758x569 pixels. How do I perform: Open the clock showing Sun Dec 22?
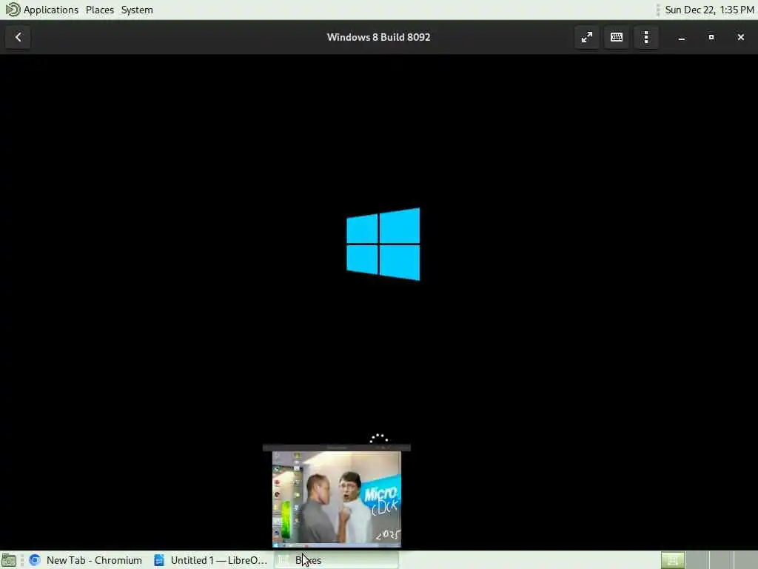coord(709,10)
